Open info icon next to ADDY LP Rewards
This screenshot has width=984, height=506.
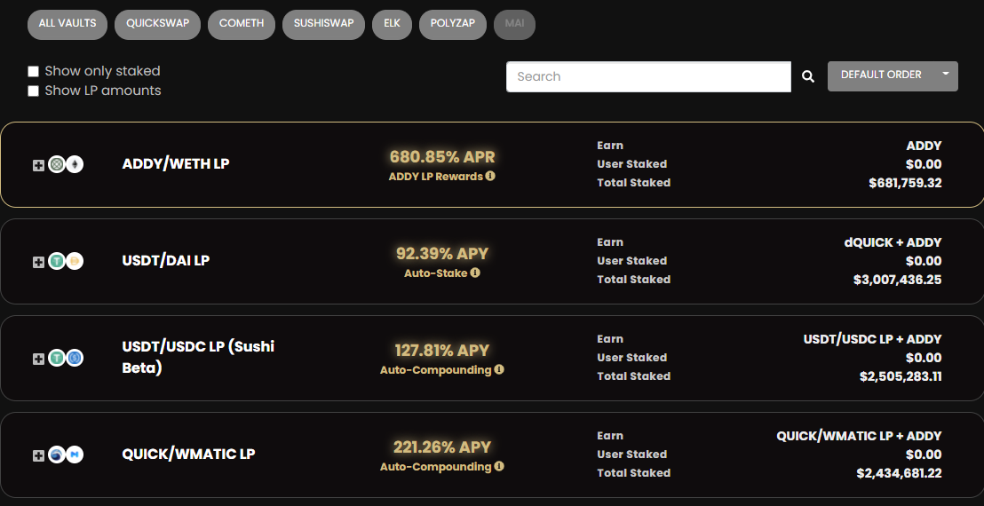coord(490,176)
